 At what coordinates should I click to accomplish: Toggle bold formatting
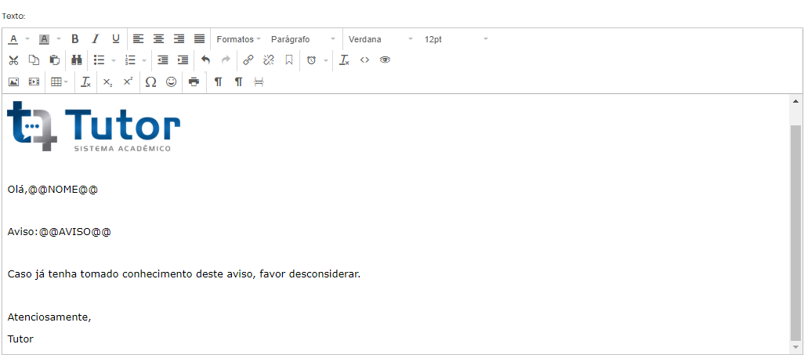coord(75,39)
